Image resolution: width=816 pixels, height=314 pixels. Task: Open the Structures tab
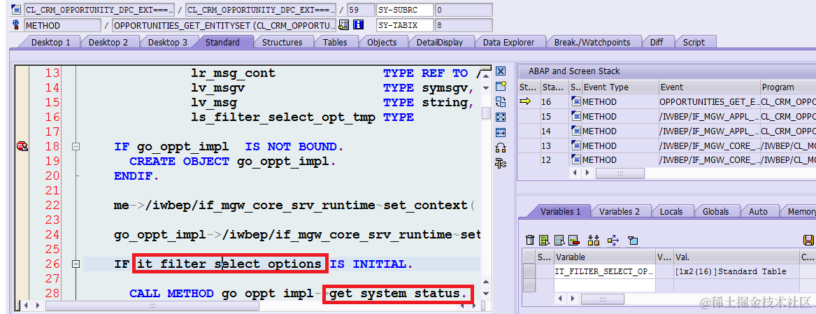point(282,42)
